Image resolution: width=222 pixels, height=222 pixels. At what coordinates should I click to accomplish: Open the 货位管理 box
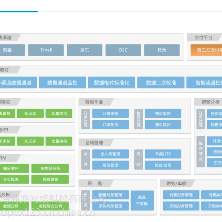coord(110,165)
